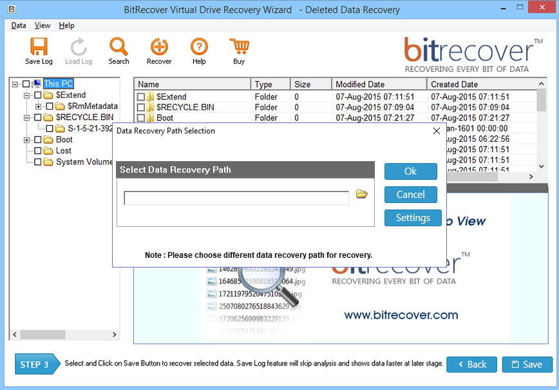Click the Cancel button in the dialog
This screenshot has height=390, width=559.
click(411, 195)
